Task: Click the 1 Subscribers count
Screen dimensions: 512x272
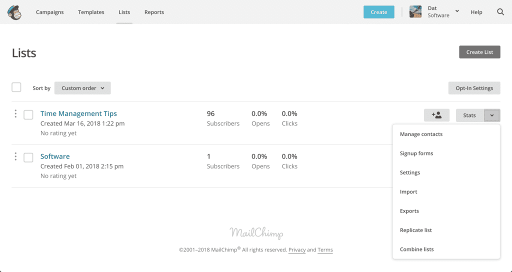Action: click(x=223, y=161)
